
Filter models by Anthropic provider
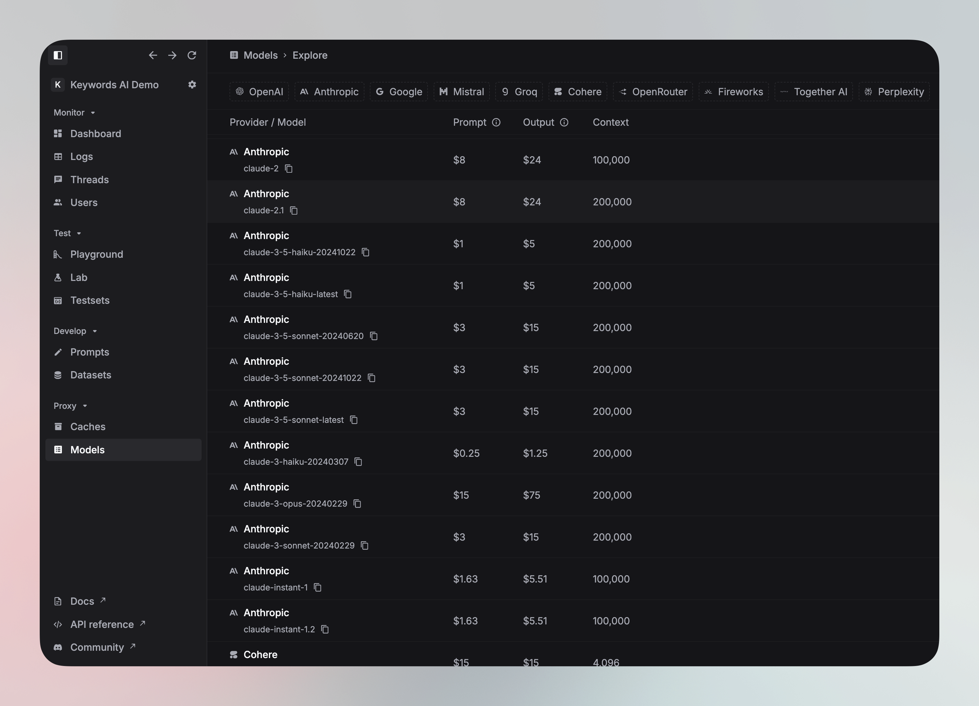330,92
